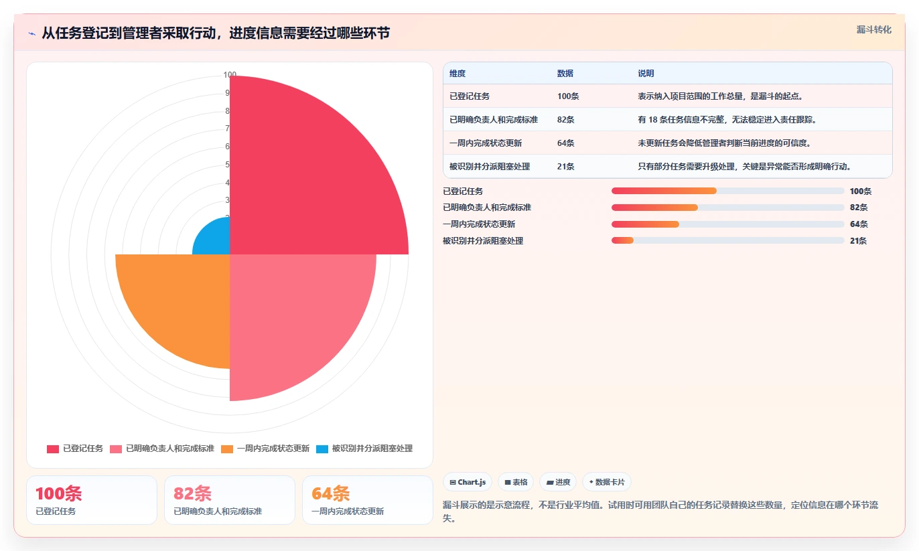The width and height of the screenshot is (919, 551).
Task: Toggle the 一周内完成状态更新 legend item
Action: click(x=265, y=449)
